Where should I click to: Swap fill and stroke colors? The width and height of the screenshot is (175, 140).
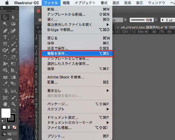click(14, 110)
